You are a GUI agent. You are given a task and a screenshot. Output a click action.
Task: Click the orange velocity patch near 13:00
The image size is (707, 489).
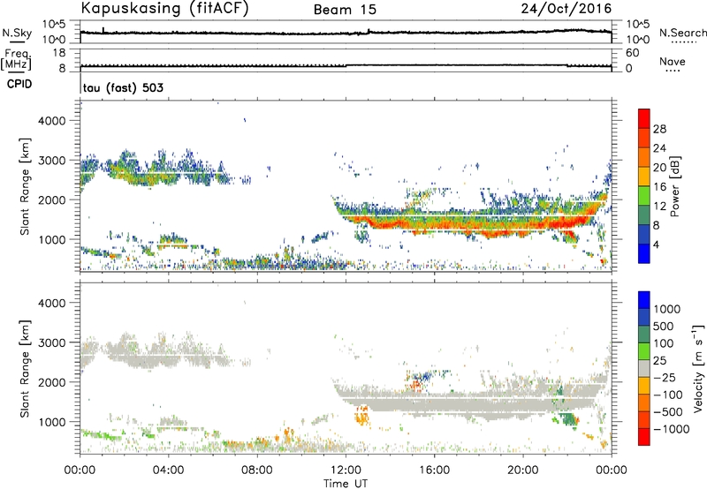tap(362, 415)
